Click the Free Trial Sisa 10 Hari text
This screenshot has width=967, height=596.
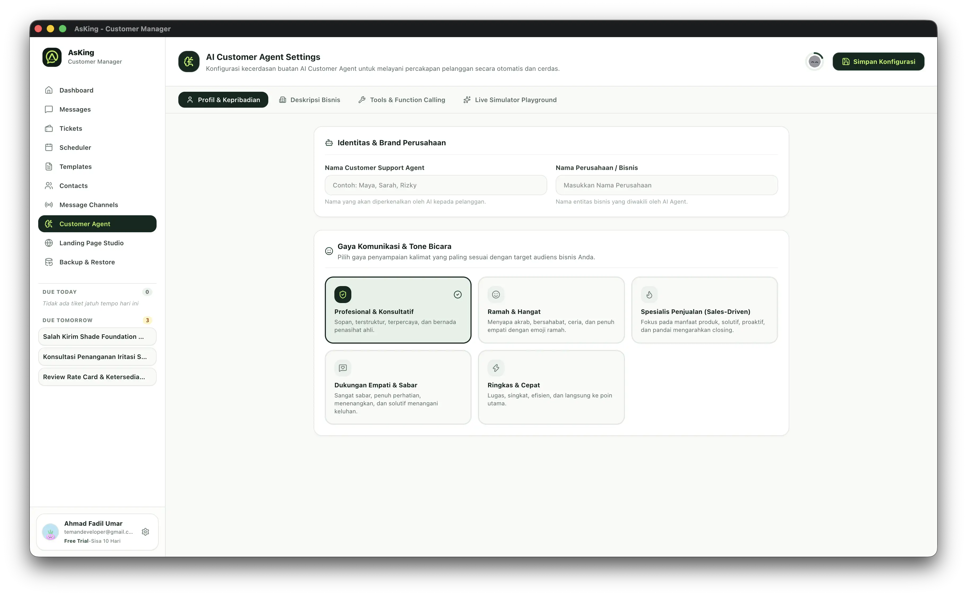[x=92, y=541]
